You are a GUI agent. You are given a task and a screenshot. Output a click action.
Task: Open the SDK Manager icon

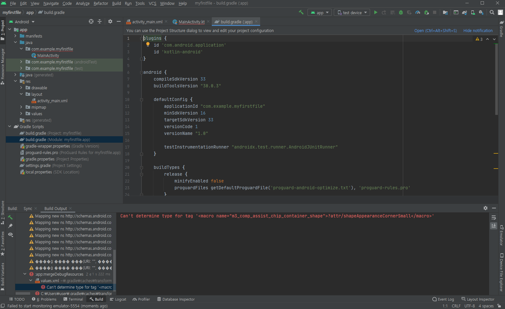click(481, 12)
